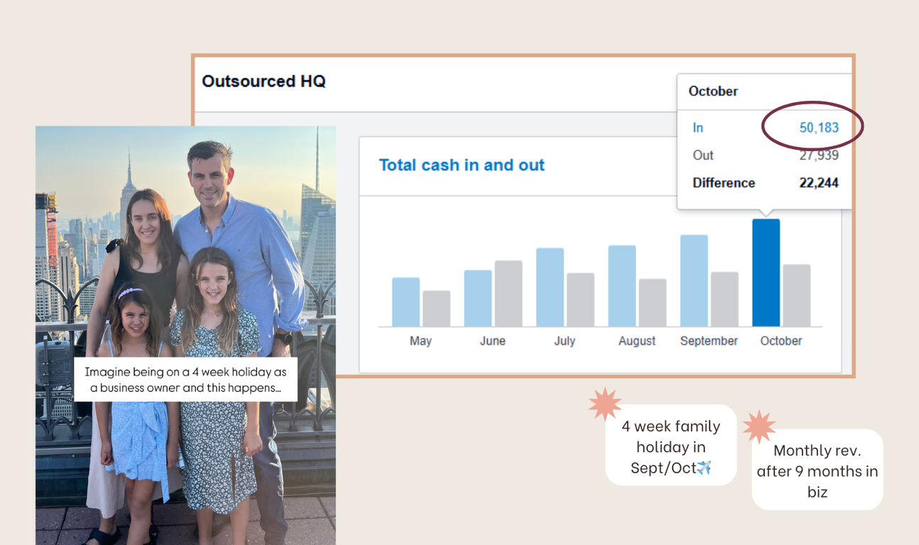Open the blue "In" link in the tooltip

click(x=698, y=128)
